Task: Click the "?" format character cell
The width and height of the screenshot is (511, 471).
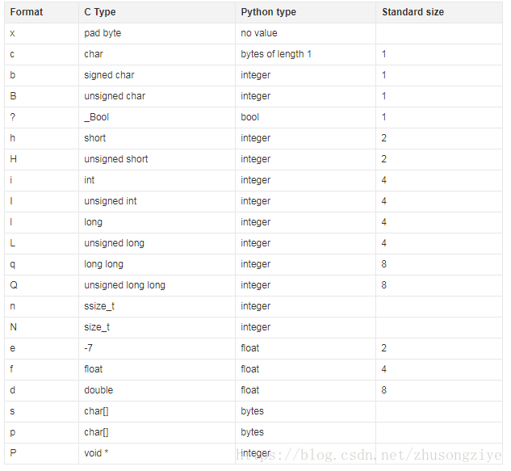Action: [x=13, y=117]
